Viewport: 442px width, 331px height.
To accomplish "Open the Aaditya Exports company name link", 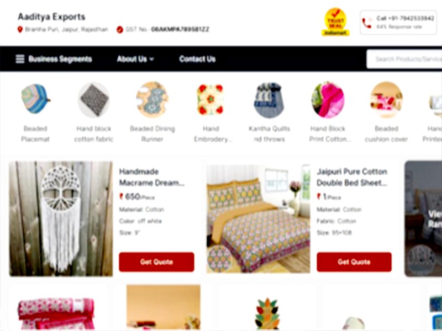I will coord(51,17).
